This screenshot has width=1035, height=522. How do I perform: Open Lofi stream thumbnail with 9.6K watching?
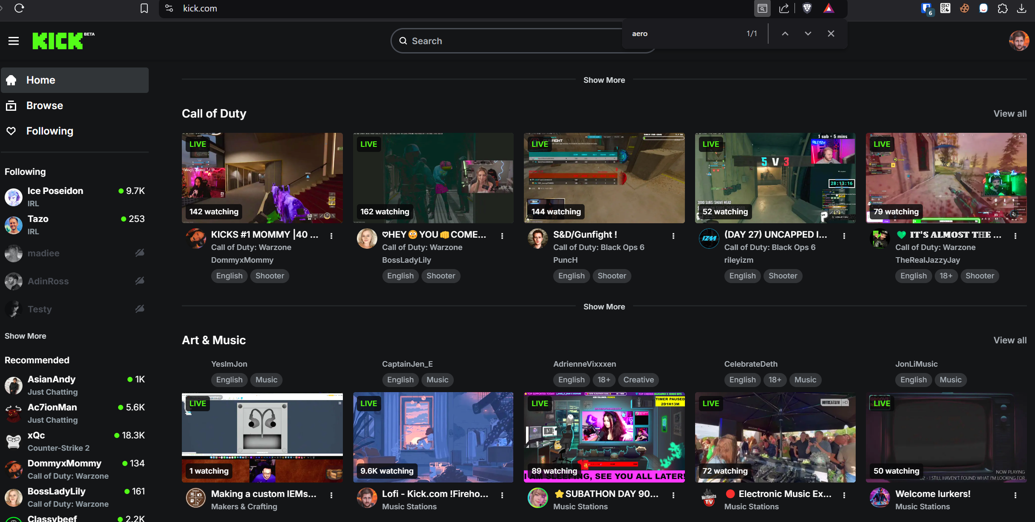tap(433, 437)
